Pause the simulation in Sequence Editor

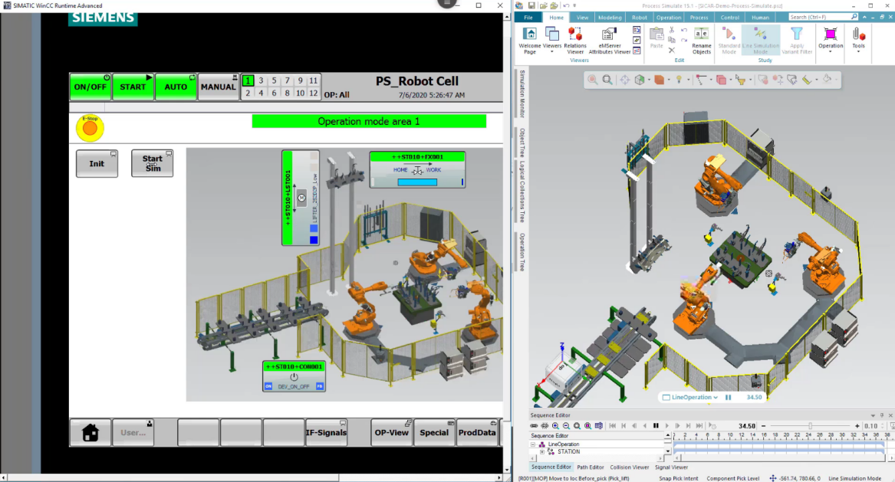point(656,425)
